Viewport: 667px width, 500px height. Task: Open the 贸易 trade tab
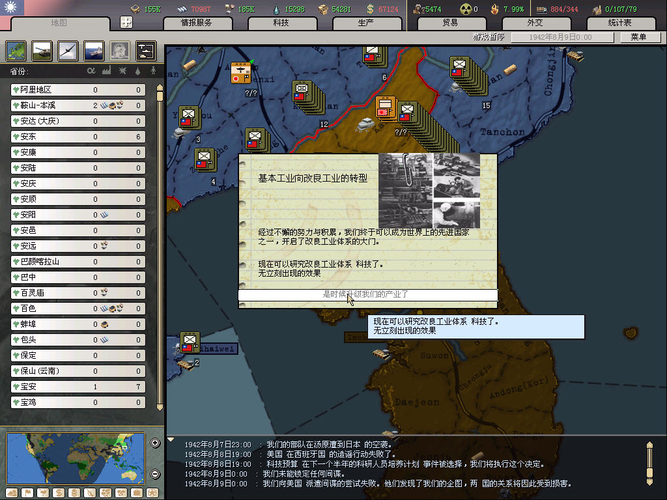(451, 23)
